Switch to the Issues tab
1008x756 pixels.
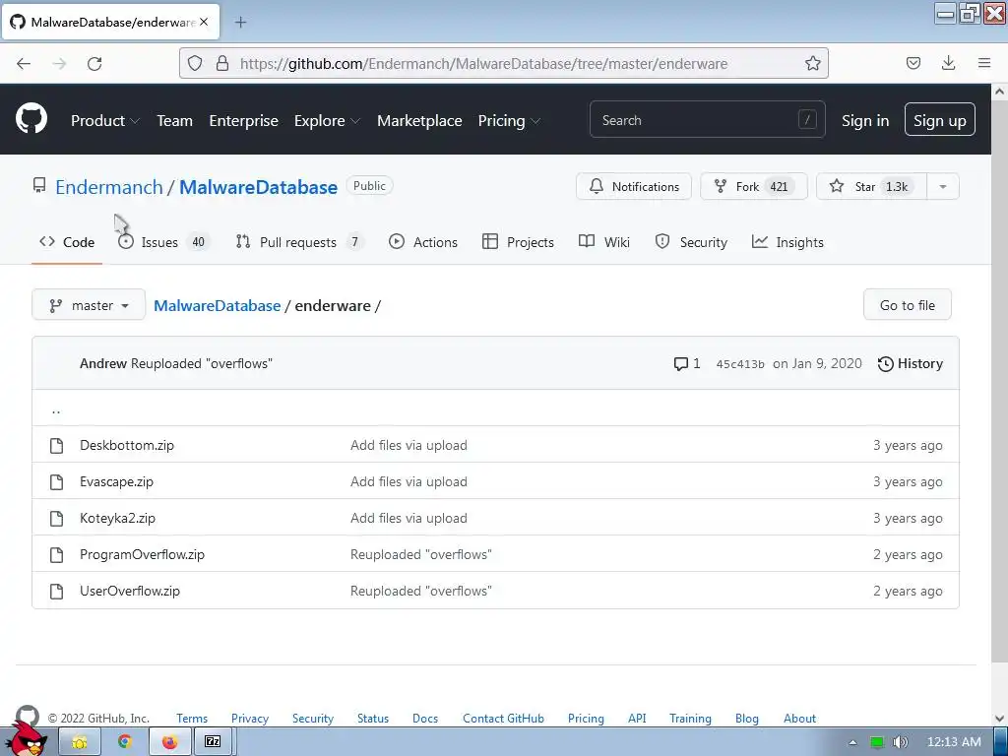click(x=164, y=242)
